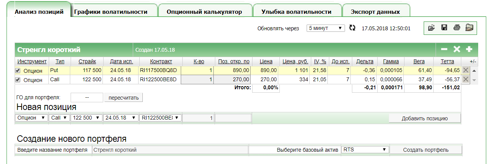
Task: Toggle the Call option row checkbox
Action: [x=18, y=80]
